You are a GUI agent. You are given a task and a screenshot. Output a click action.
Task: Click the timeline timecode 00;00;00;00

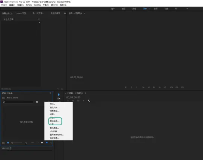73,97
